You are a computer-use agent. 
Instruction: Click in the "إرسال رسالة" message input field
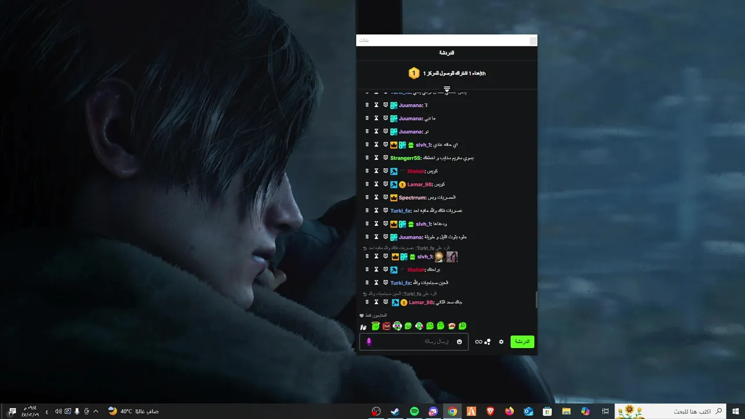(x=414, y=342)
